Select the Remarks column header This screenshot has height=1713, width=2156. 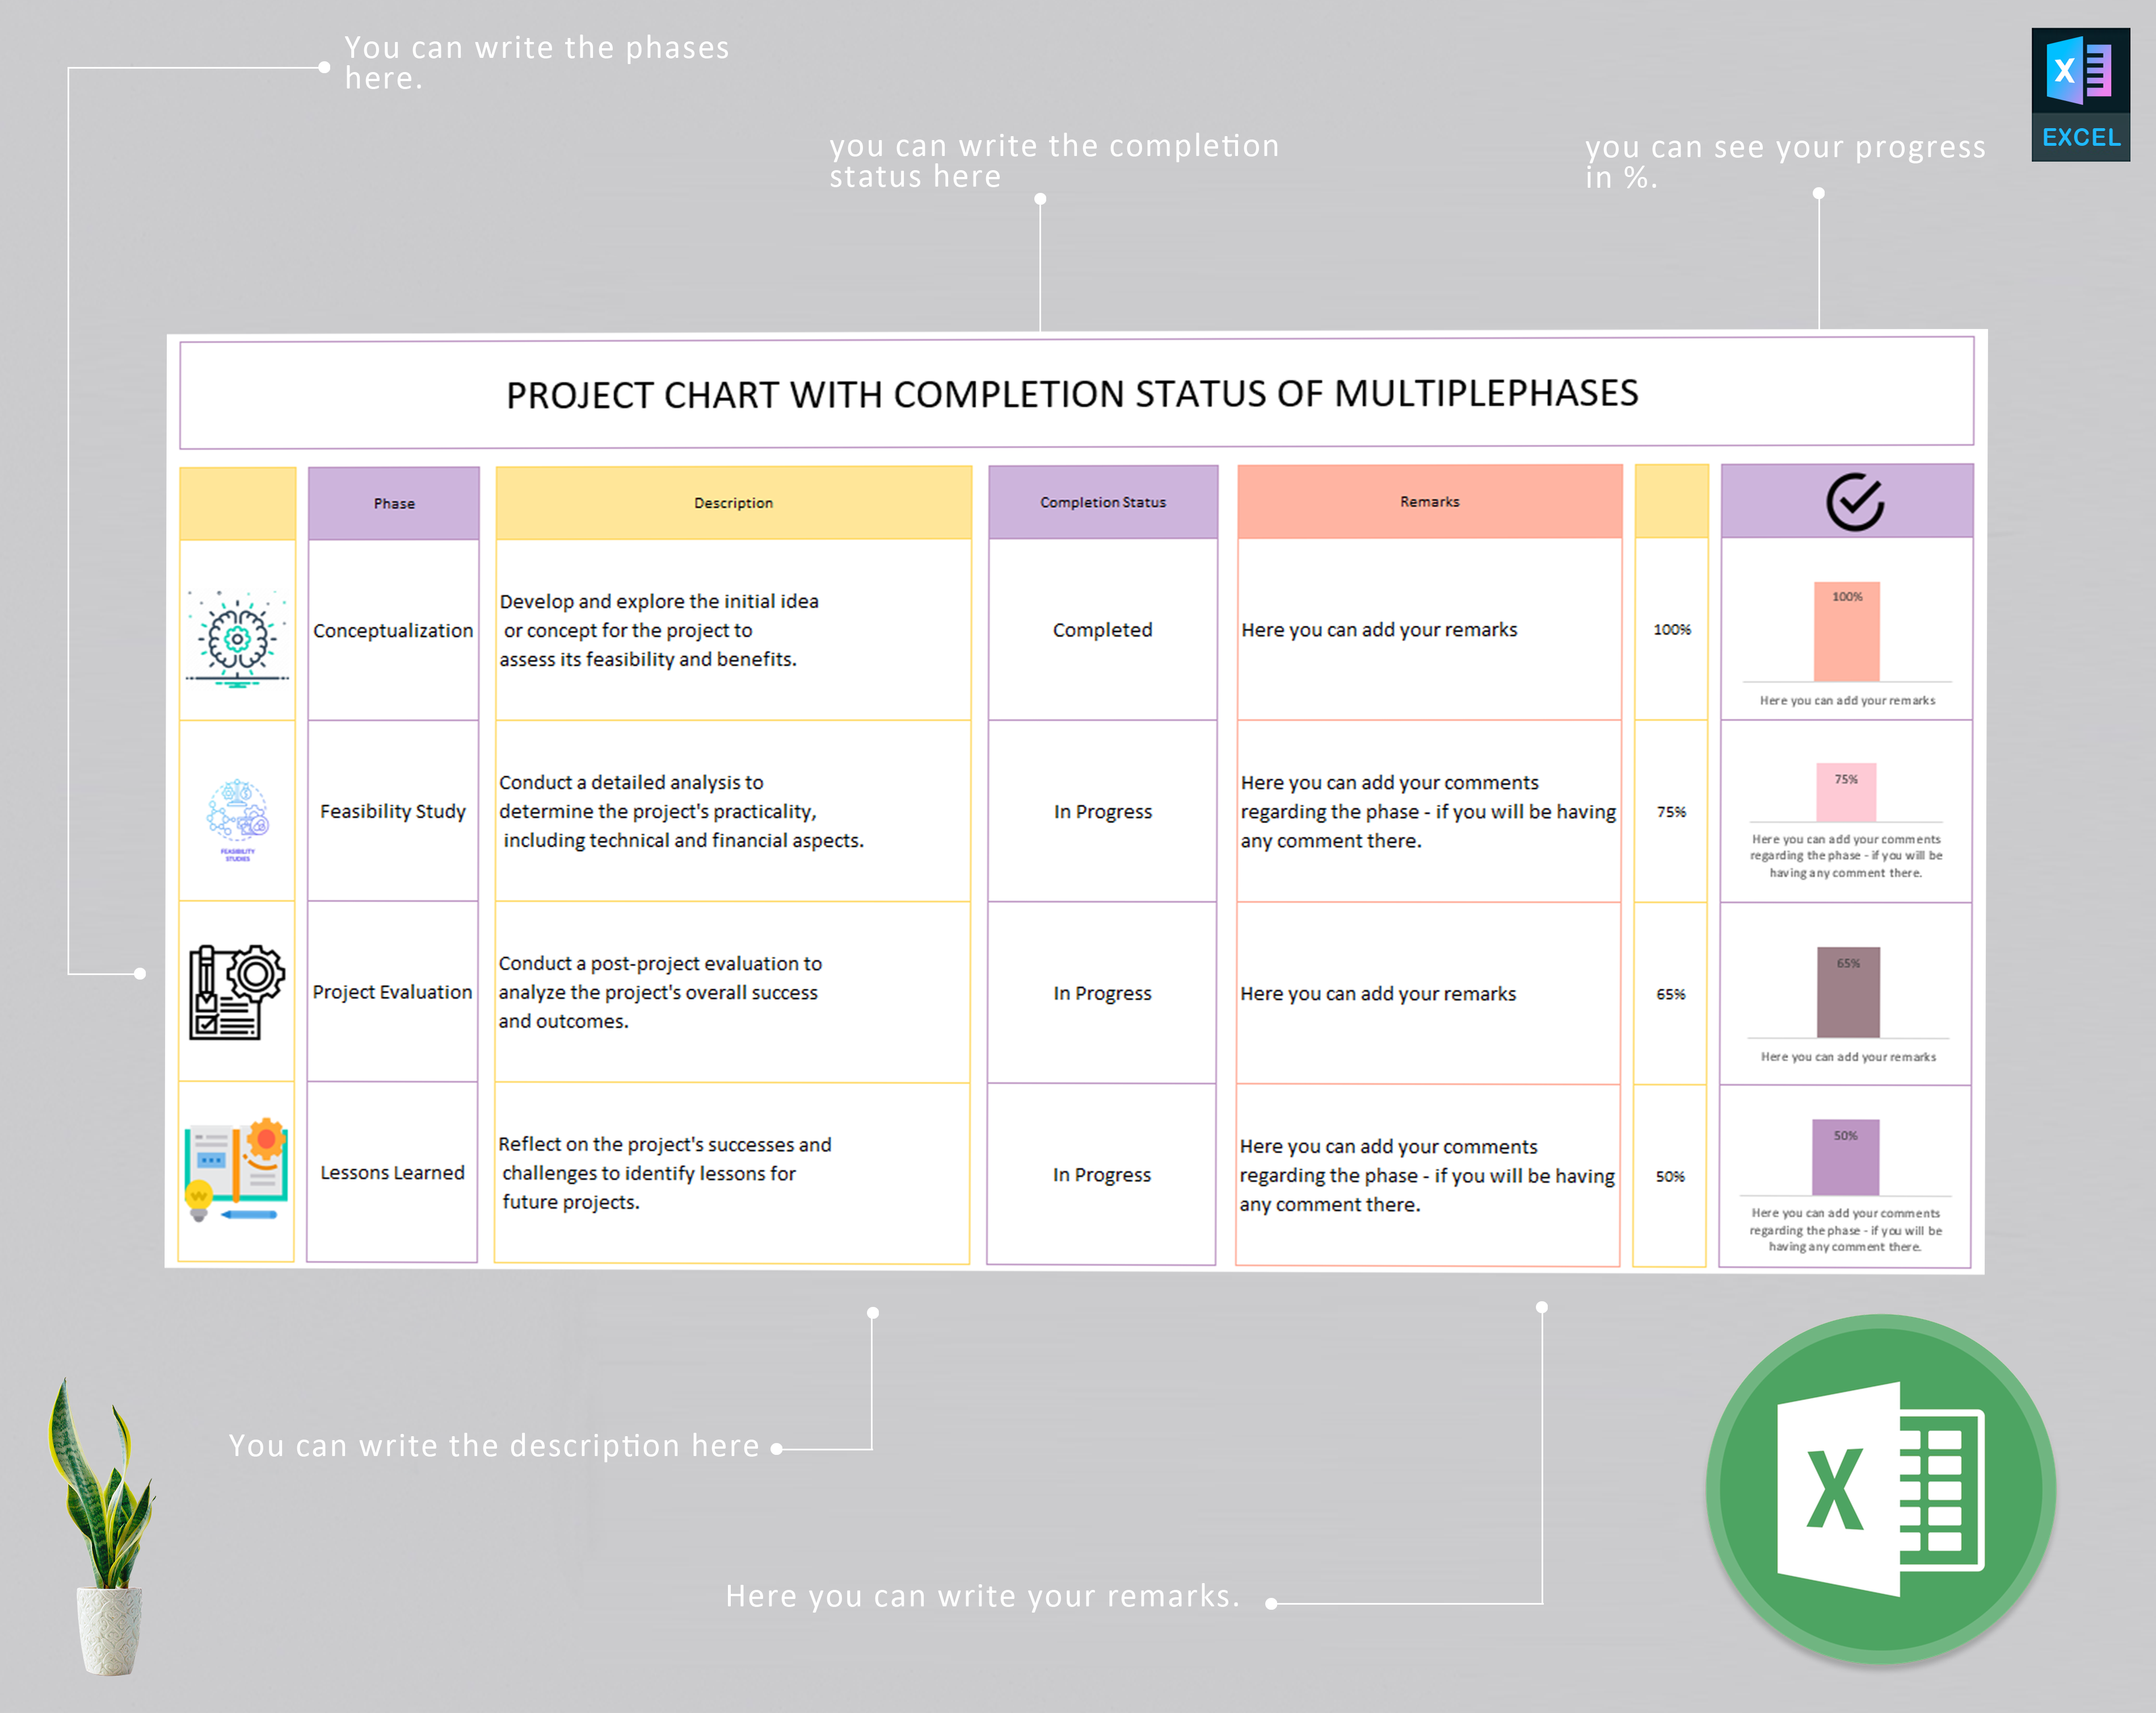1429,501
